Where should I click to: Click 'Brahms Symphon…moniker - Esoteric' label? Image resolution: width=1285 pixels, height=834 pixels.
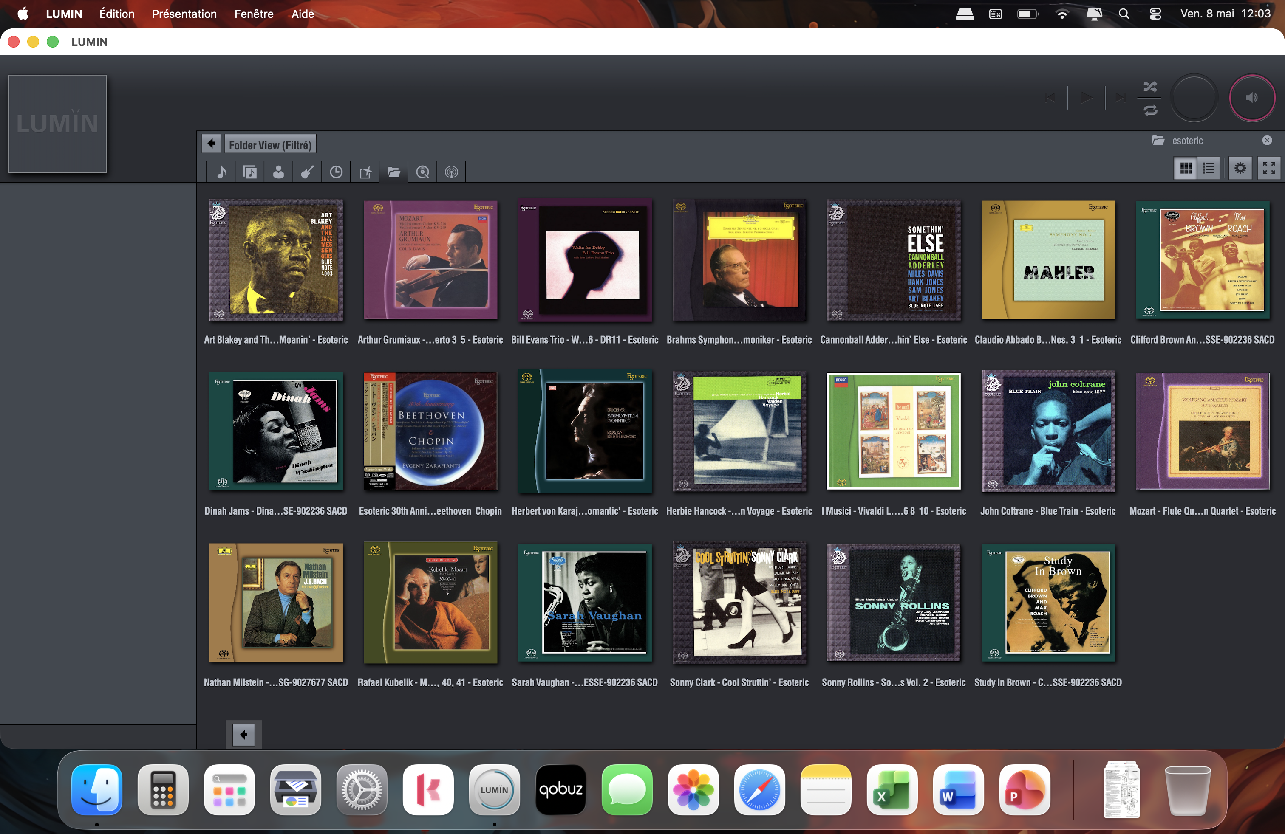coord(739,340)
